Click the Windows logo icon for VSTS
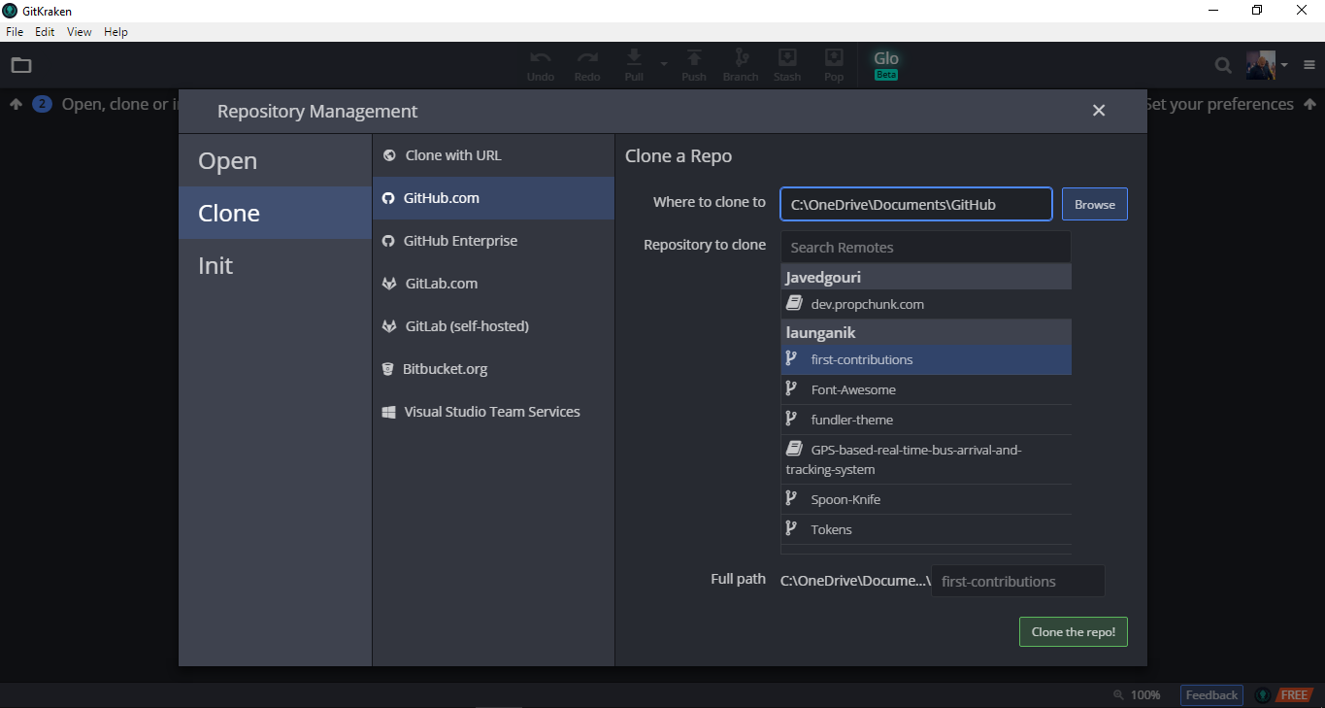Image resolution: width=1325 pixels, height=708 pixels. click(387, 412)
